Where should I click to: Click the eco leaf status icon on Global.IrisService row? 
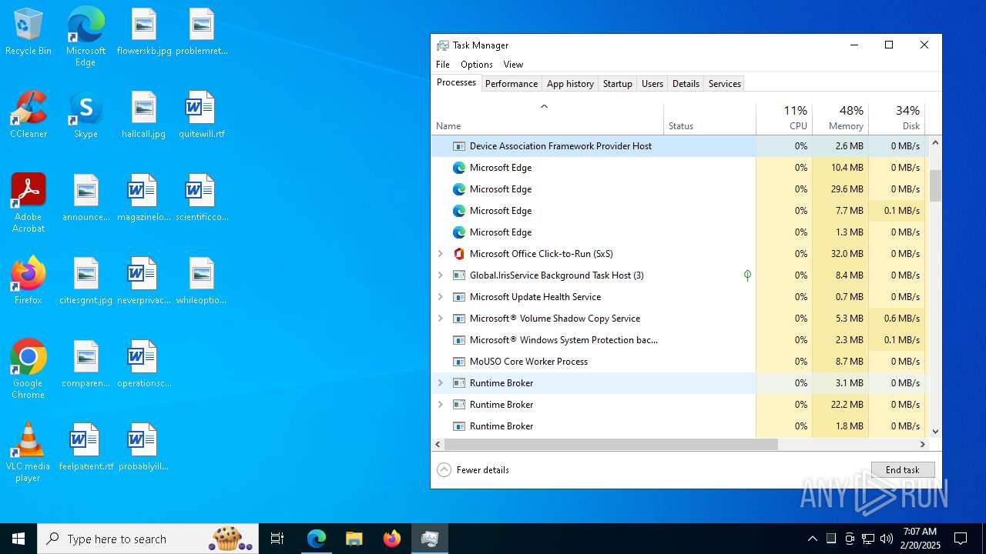[x=747, y=275]
